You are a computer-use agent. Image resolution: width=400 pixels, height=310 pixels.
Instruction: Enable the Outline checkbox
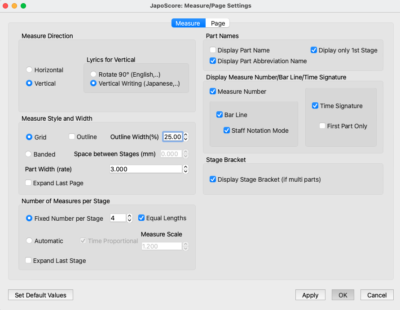(x=72, y=137)
